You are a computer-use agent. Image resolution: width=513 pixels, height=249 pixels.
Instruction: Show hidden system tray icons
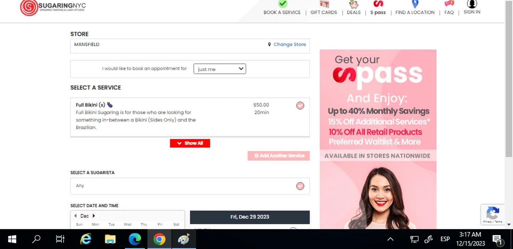(390, 239)
